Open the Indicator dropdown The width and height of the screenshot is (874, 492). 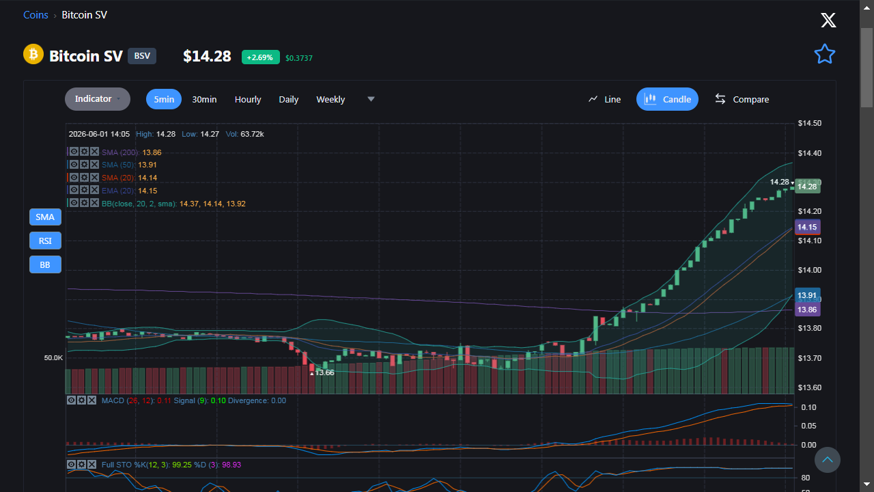coord(98,99)
